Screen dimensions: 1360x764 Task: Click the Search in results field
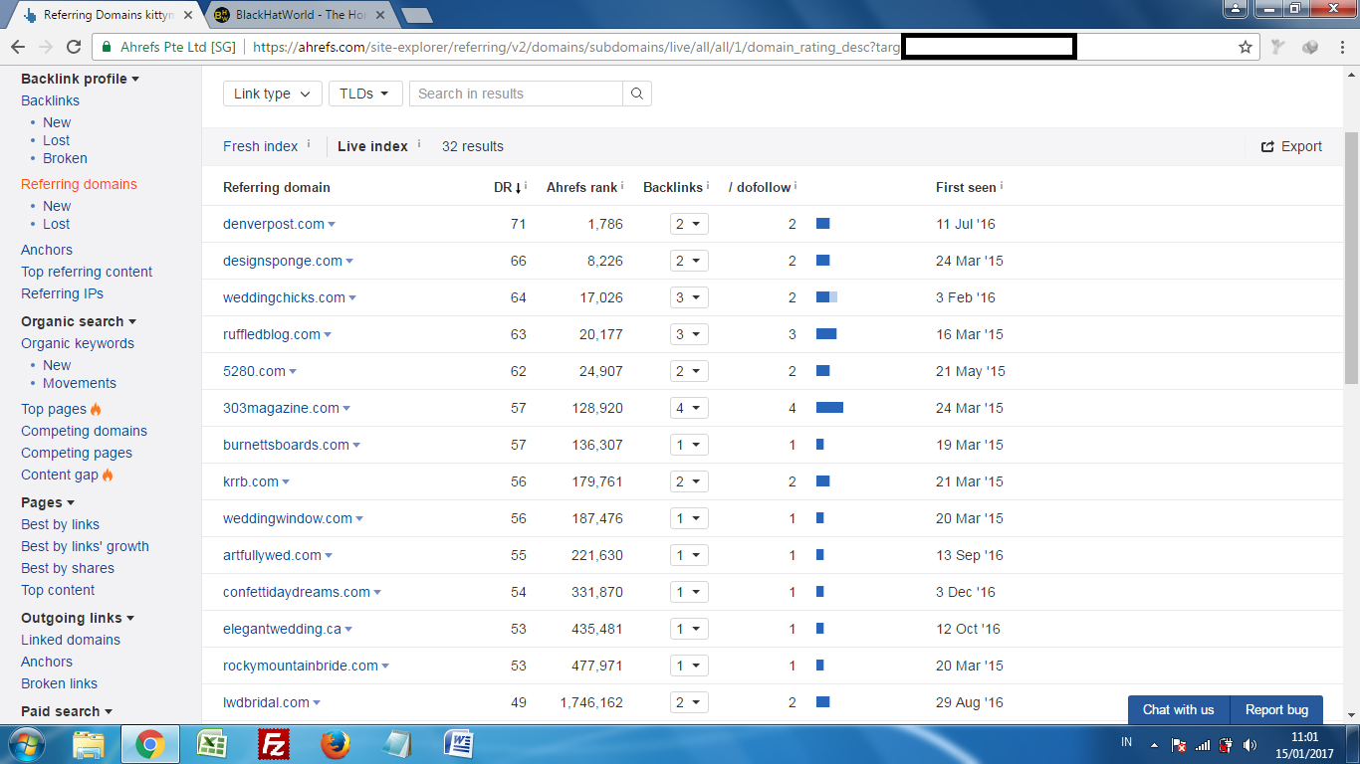(x=517, y=94)
